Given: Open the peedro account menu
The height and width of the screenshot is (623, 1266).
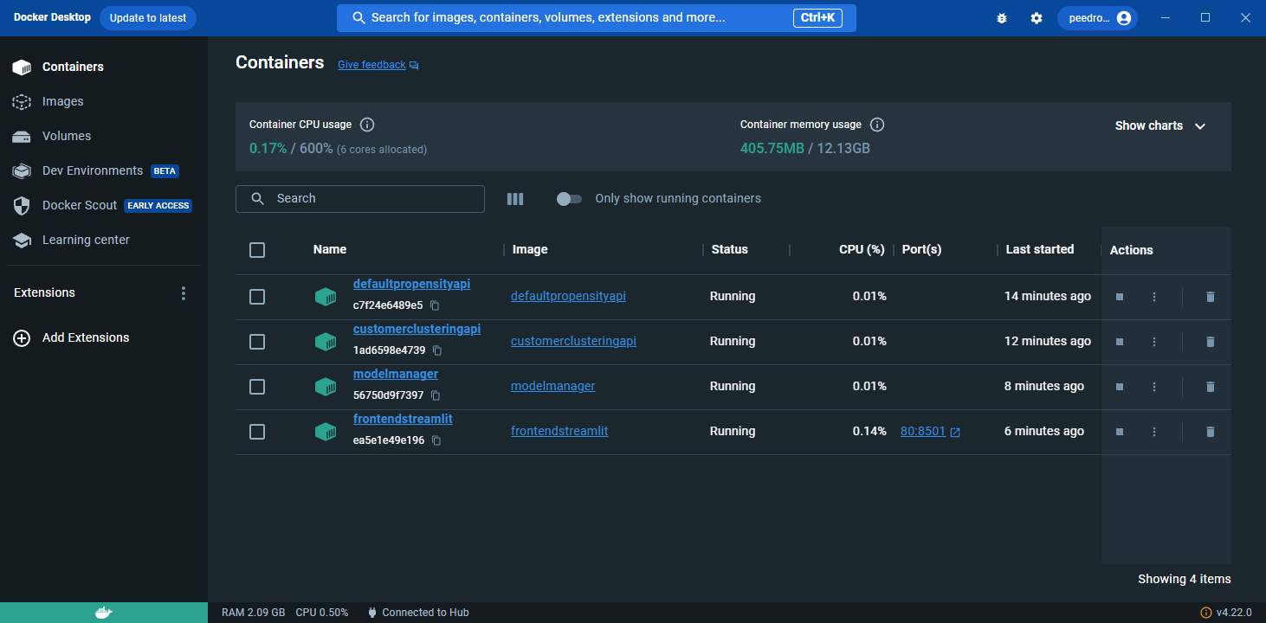Looking at the screenshot, I should coord(1098,18).
